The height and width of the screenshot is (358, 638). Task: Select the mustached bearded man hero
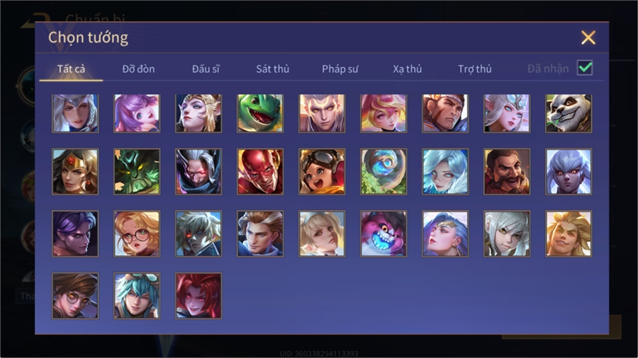[507, 172]
